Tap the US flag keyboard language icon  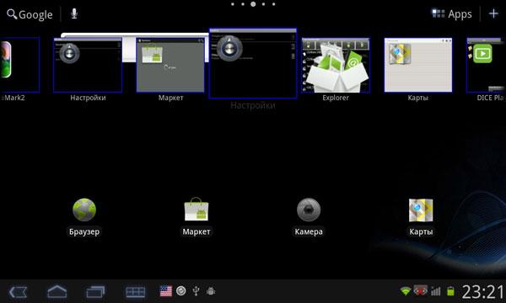[166, 291]
